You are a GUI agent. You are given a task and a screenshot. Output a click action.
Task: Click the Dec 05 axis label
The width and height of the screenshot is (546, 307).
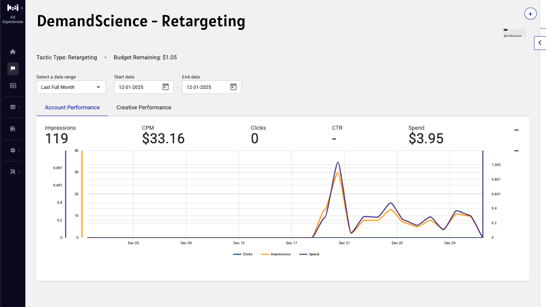click(x=133, y=243)
